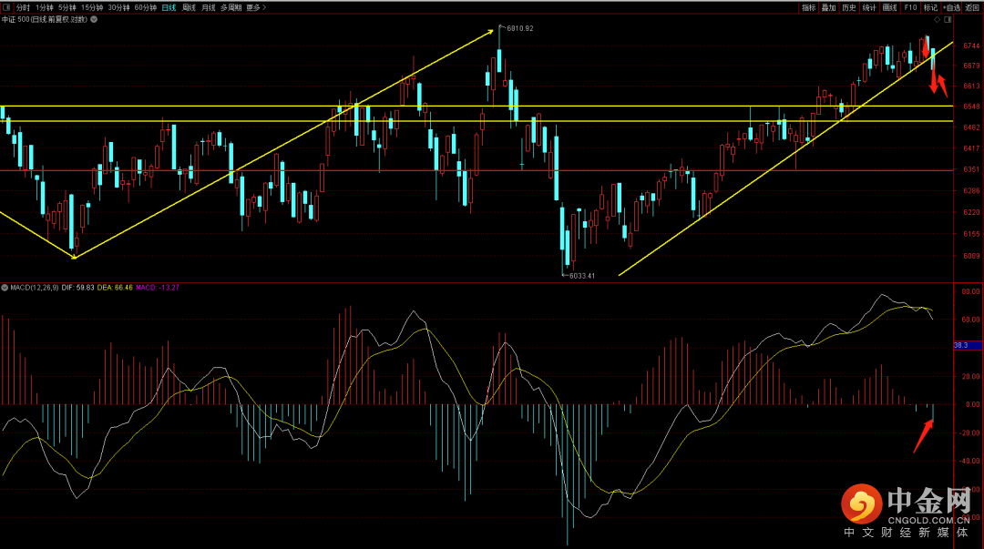Click the highlighted 38.3 MACD axis marker
Viewport: 984px width, 549px height.
point(967,345)
